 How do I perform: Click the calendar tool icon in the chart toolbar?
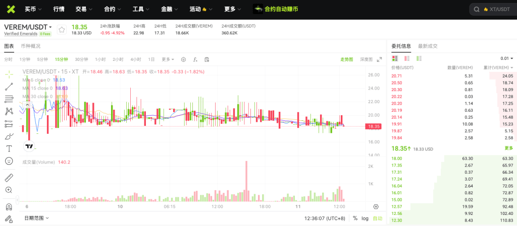tap(206, 59)
